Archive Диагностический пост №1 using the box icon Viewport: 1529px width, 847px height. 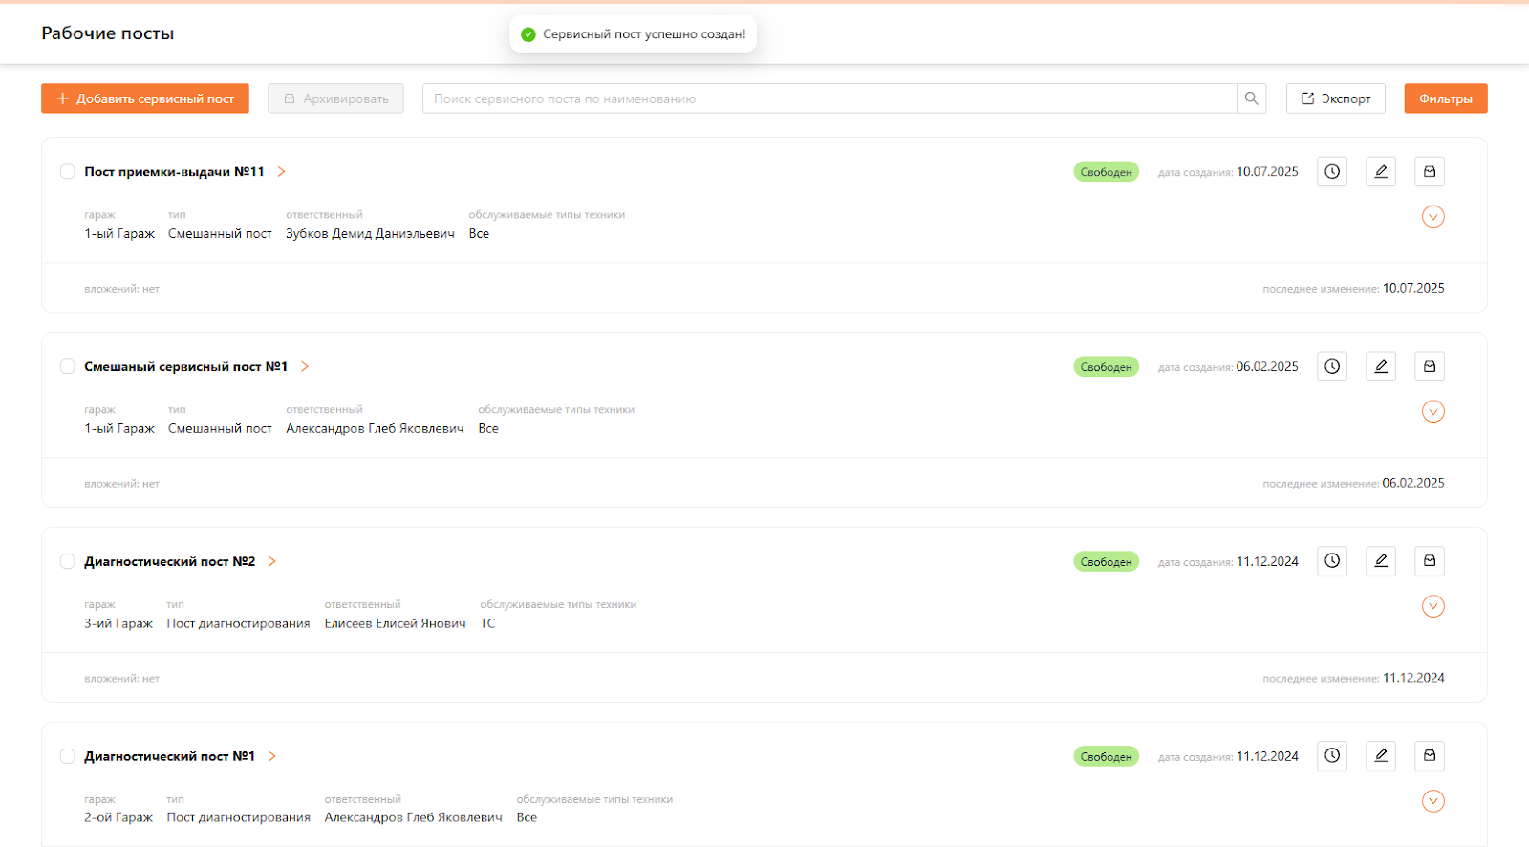(x=1430, y=756)
